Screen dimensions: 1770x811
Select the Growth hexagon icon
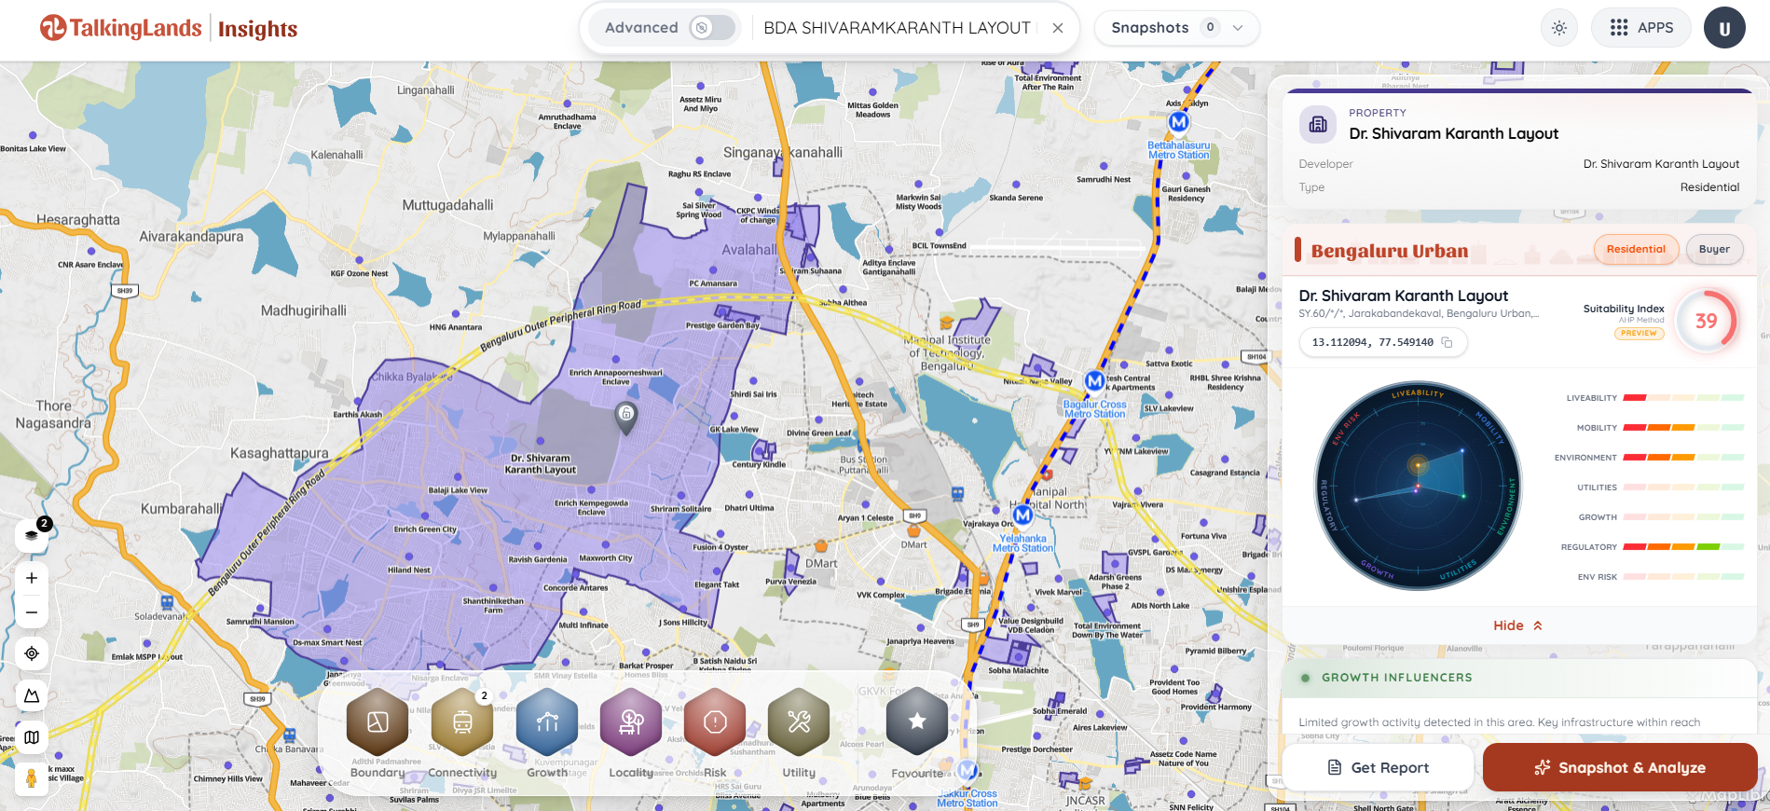pos(547,722)
